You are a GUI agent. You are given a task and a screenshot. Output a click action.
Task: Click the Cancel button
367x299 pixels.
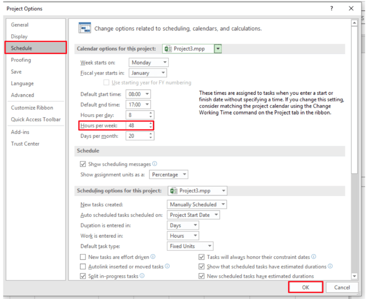(x=342, y=288)
